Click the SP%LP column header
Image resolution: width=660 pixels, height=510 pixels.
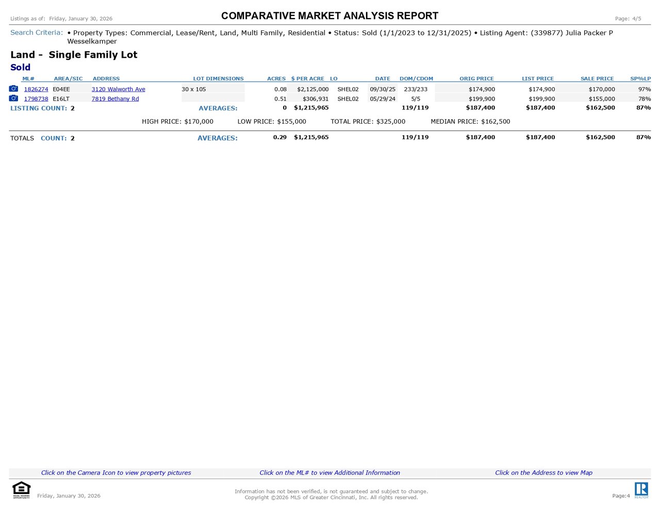pyautogui.click(x=640, y=78)
